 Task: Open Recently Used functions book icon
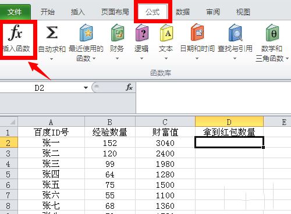[86, 33]
